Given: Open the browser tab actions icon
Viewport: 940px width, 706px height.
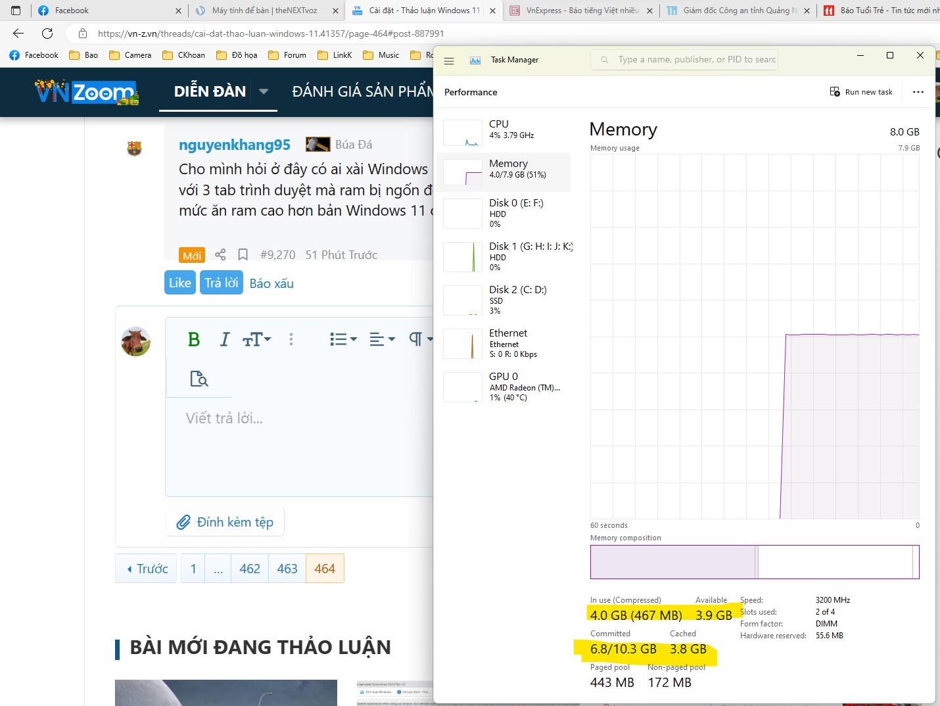Looking at the screenshot, I should pyautogui.click(x=16, y=11).
